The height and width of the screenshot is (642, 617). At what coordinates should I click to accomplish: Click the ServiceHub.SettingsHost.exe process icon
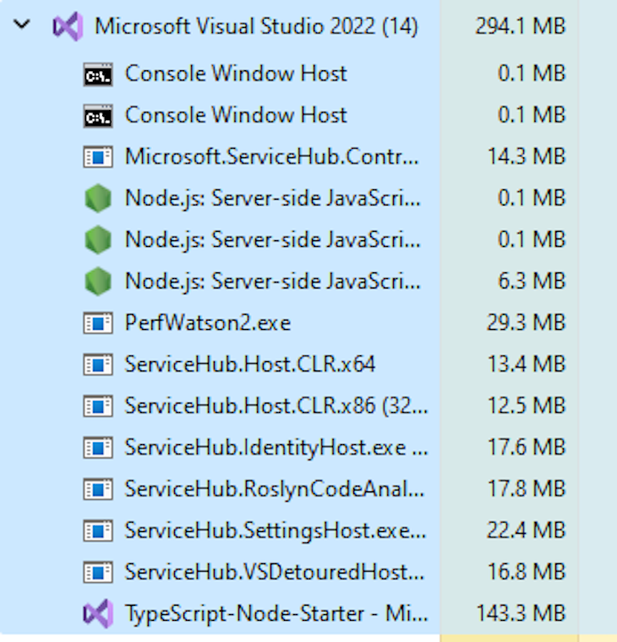(x=98, y=531)
